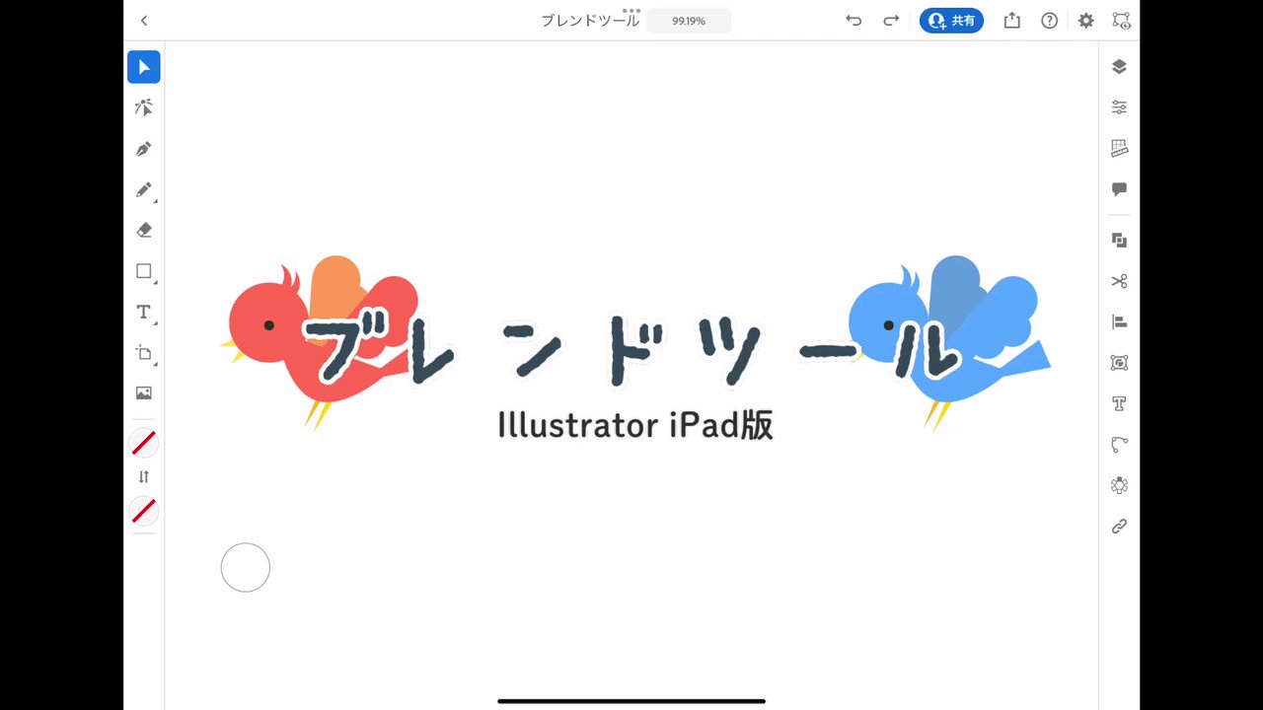Viewport: 1263px width, 710px height.
Task: Open the multitasking three-dot menu
Action: [x=631, y=10]
